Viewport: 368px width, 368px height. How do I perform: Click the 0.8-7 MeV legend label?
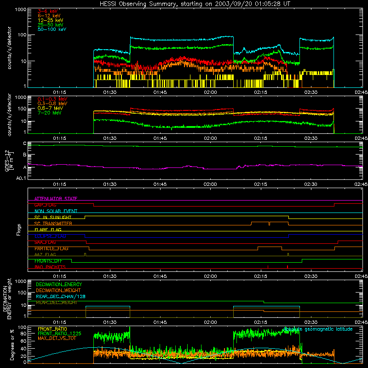pyautogui.click(x=51, y=108)
